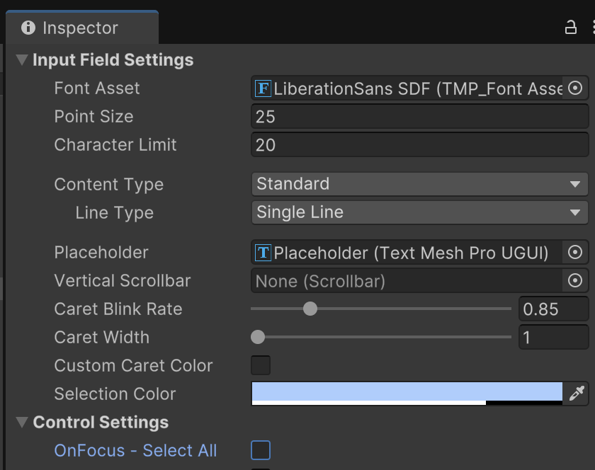Click the Inspector lock icon

click(570, 28)
